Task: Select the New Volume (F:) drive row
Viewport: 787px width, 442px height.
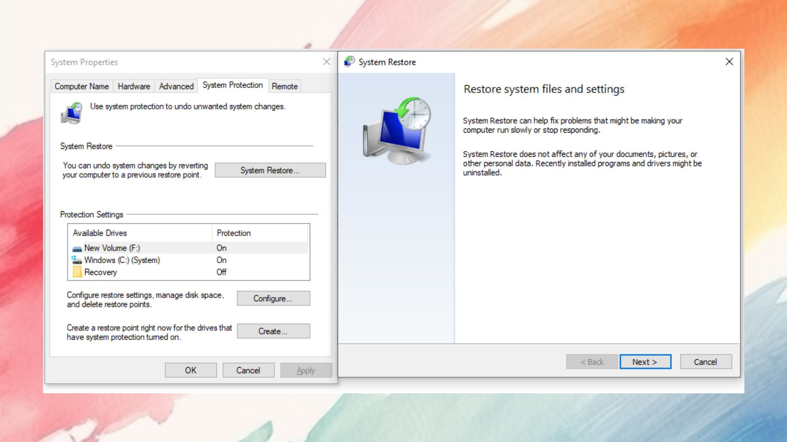Action: (189, 248)
